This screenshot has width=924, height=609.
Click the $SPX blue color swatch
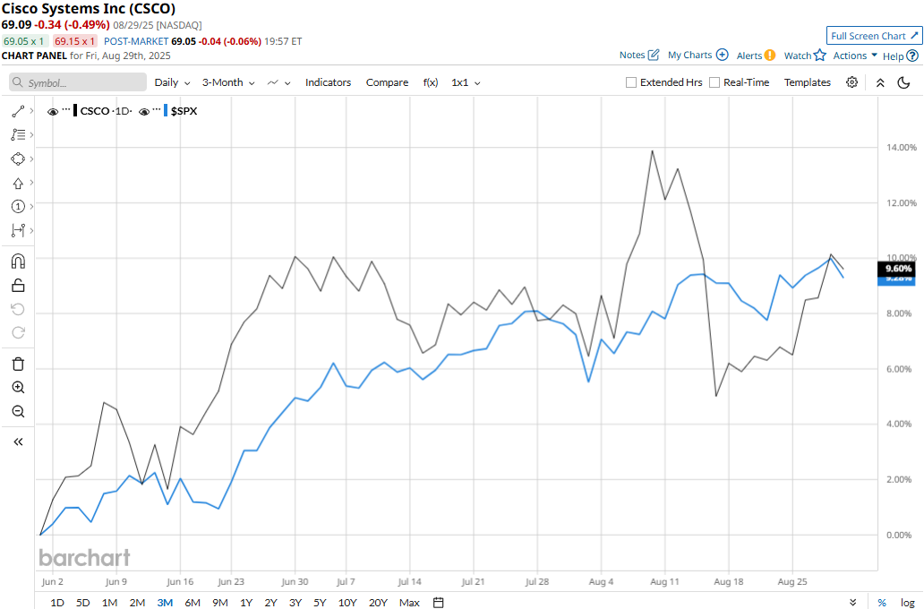tap(166, 110)
